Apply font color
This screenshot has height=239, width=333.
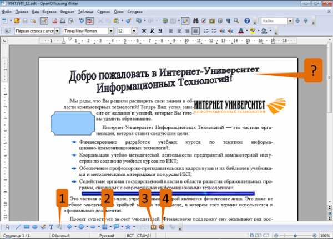point(241,31)
